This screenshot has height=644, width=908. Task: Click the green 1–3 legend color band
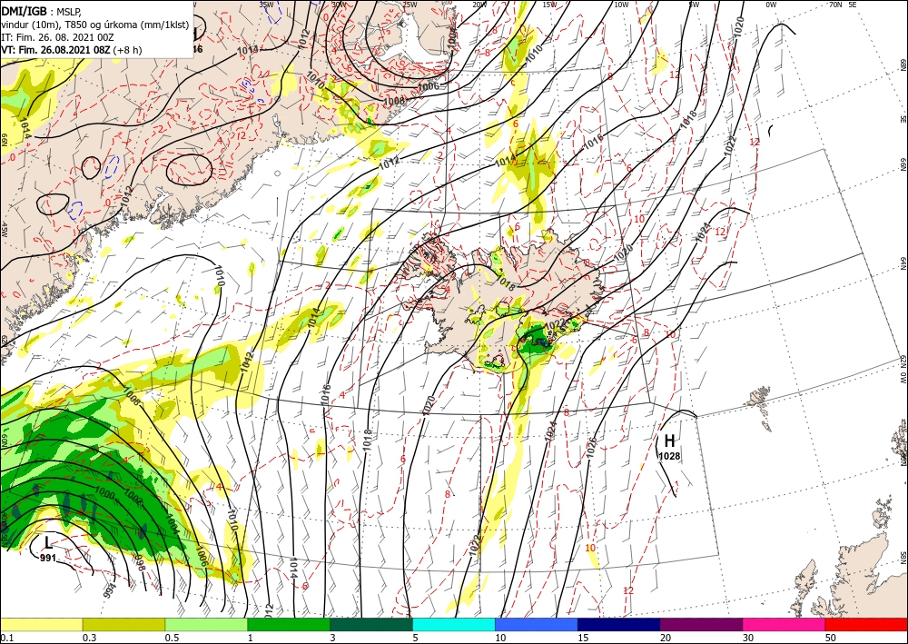pos(289,625)
